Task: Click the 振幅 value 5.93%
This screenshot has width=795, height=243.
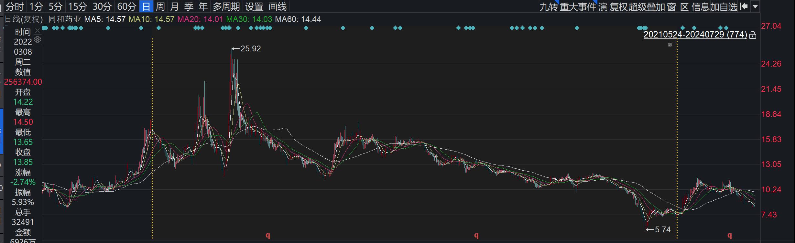Action: (x=23, y=202)
